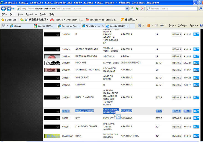Click the Private Search box
Viewport: 203px width, 142px height.
tap(172, 9)
